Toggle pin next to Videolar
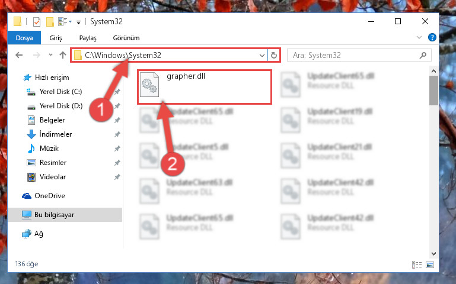Image resolution: width=456 pixels, height=284 pixels. (x=117, y=177)
